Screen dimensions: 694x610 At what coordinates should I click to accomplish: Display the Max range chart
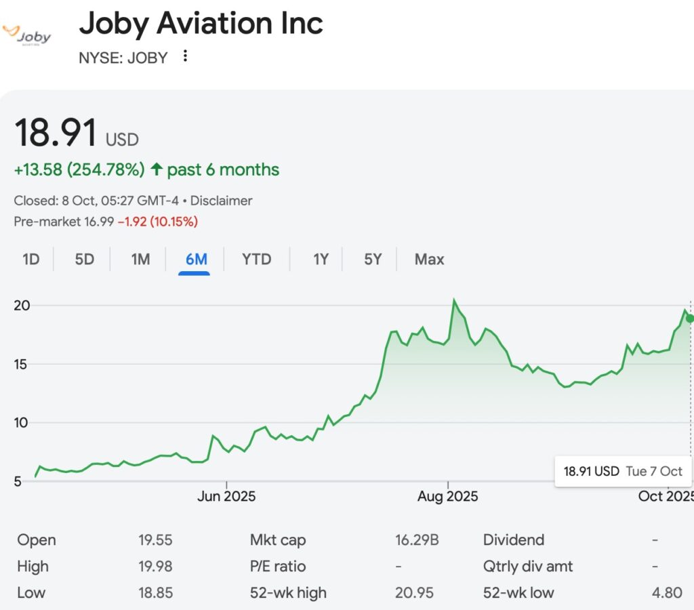coord(429,259)
